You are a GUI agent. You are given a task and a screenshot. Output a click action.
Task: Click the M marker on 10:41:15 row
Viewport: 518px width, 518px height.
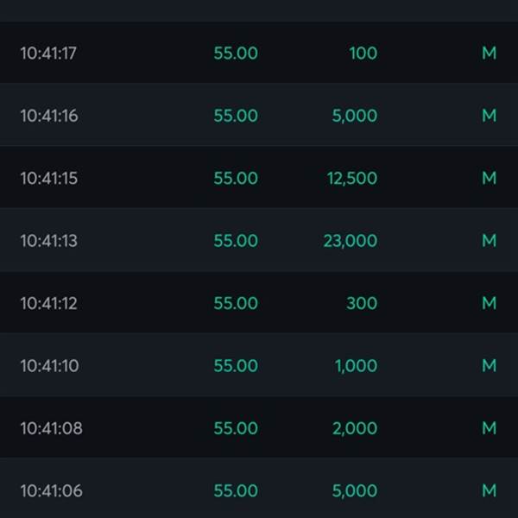click(x=489, y=178)
